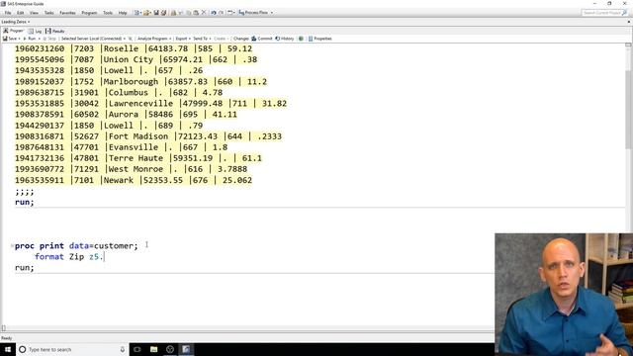633x356 pixels.
Task: Open the Help menu
Action: 123,13
